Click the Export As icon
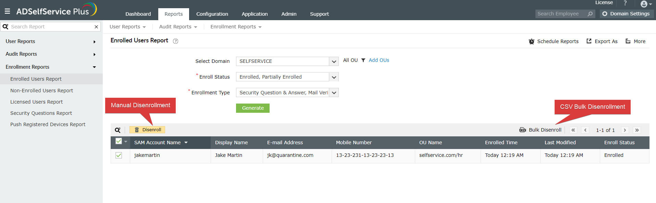Screen dimensions: 656x203 [589, 41]
